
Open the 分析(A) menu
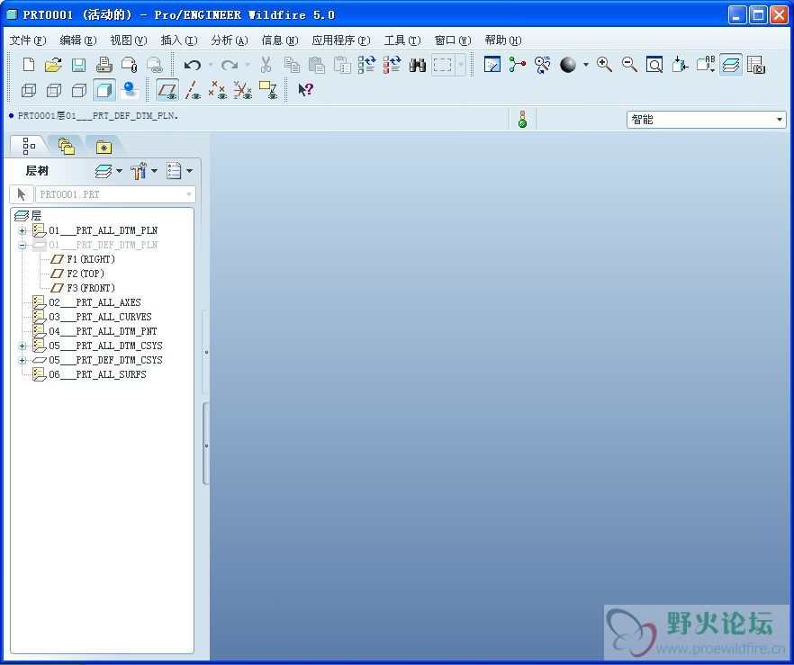pyautogui.click(x=230, y=40)
